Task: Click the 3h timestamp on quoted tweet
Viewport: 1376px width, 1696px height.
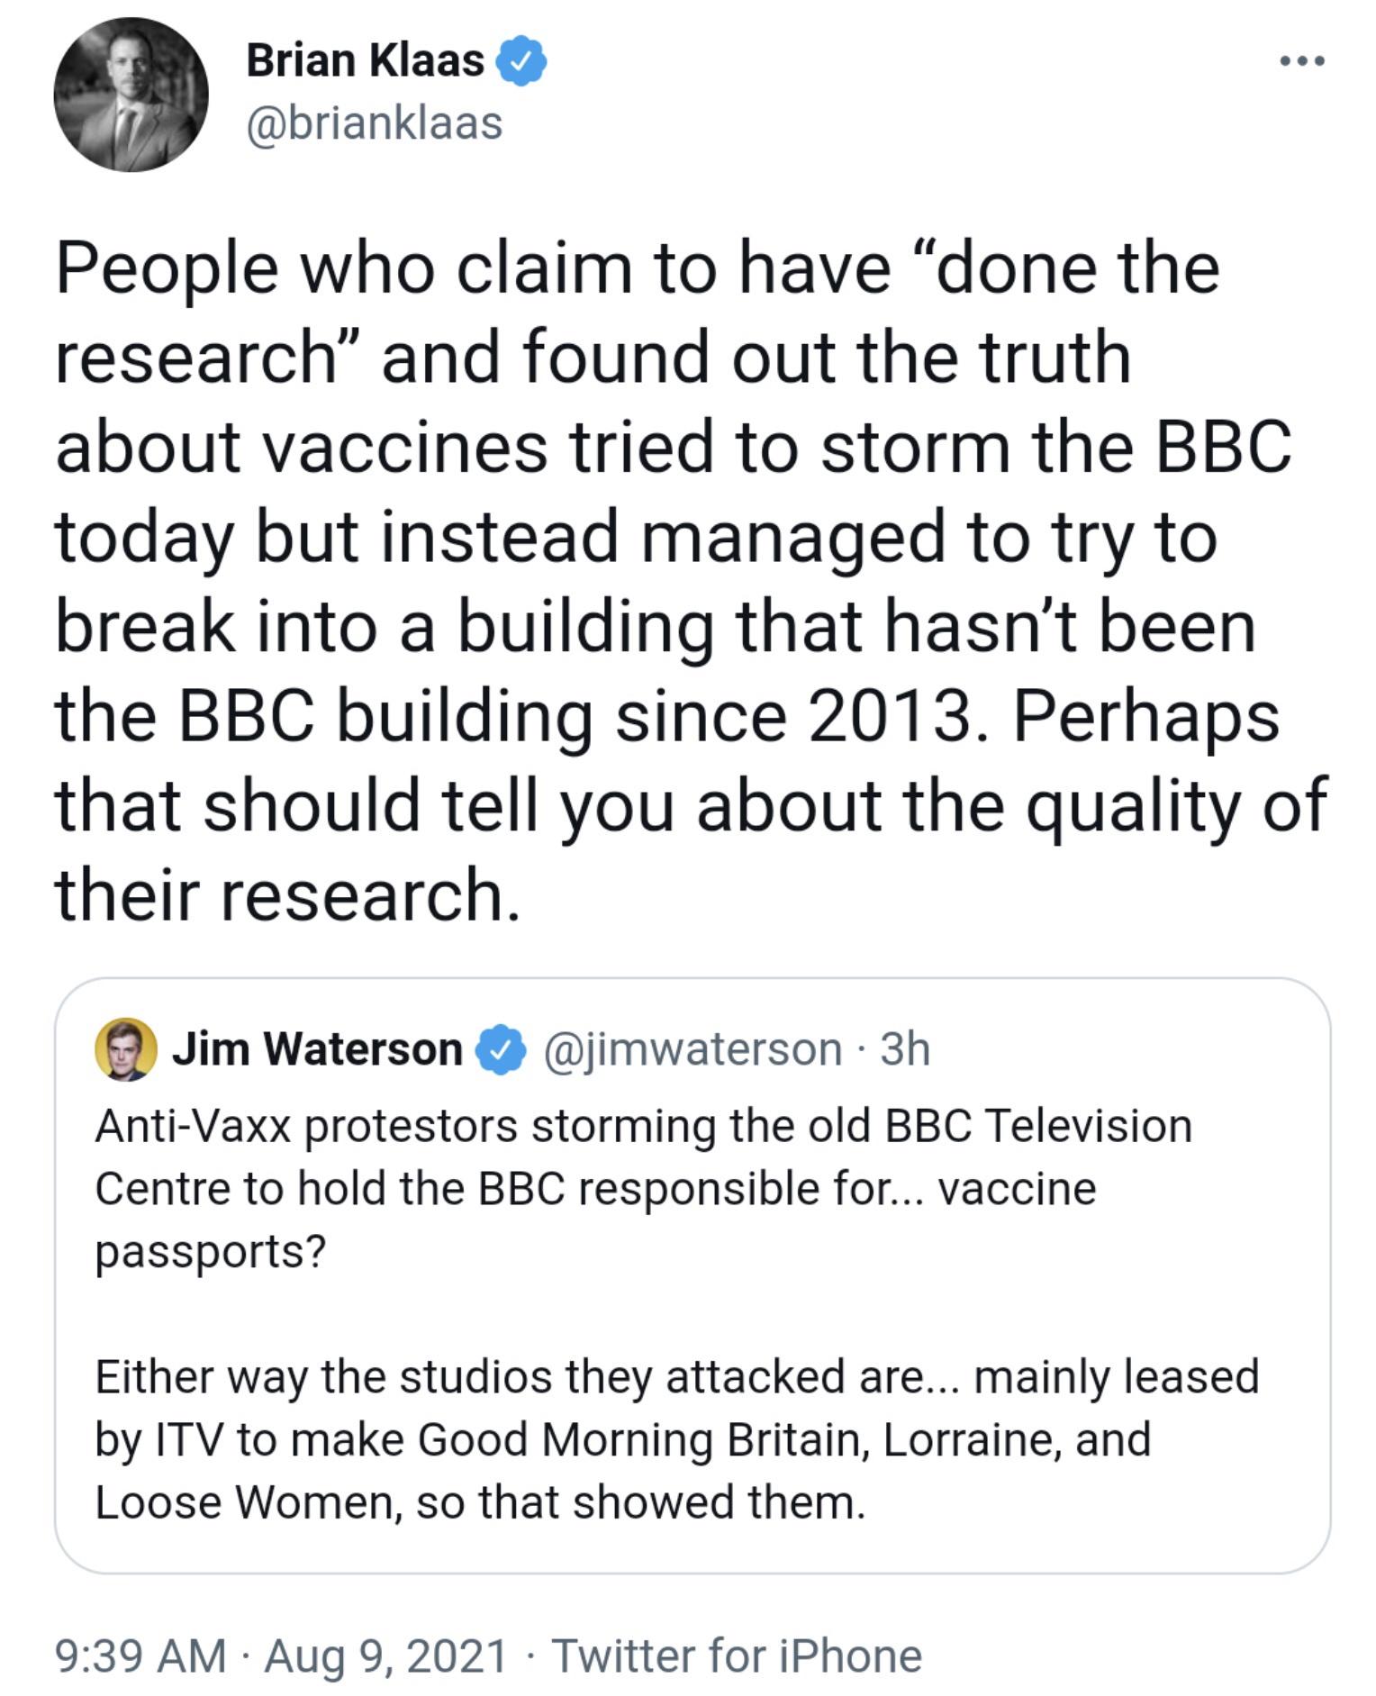Action: point(905,1049)
